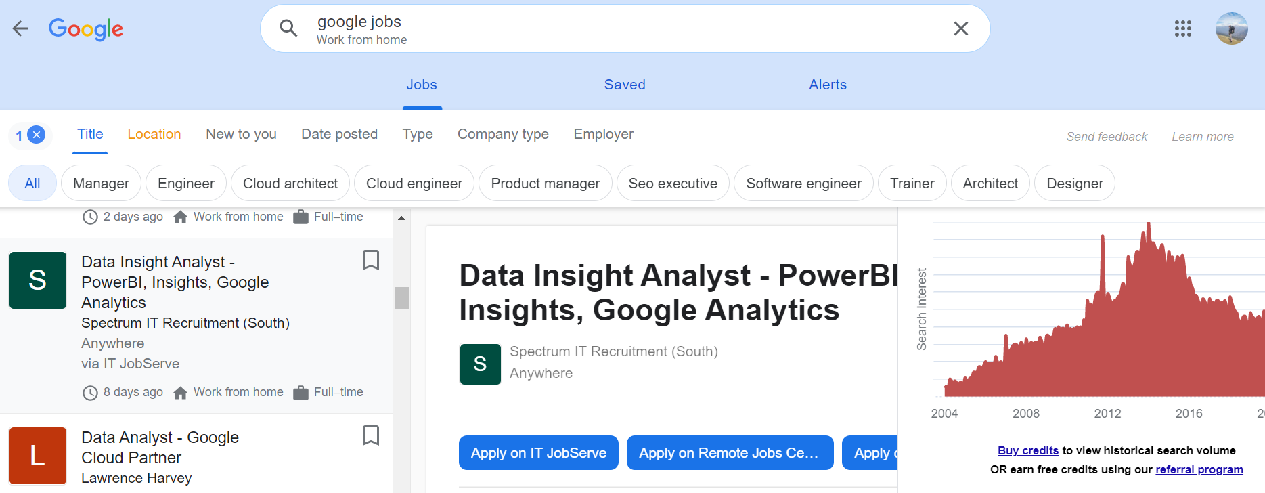Viewport: 1265px width, 493px height.
Task: Open the Google apps grid
Action: [x=1182, y=28]
